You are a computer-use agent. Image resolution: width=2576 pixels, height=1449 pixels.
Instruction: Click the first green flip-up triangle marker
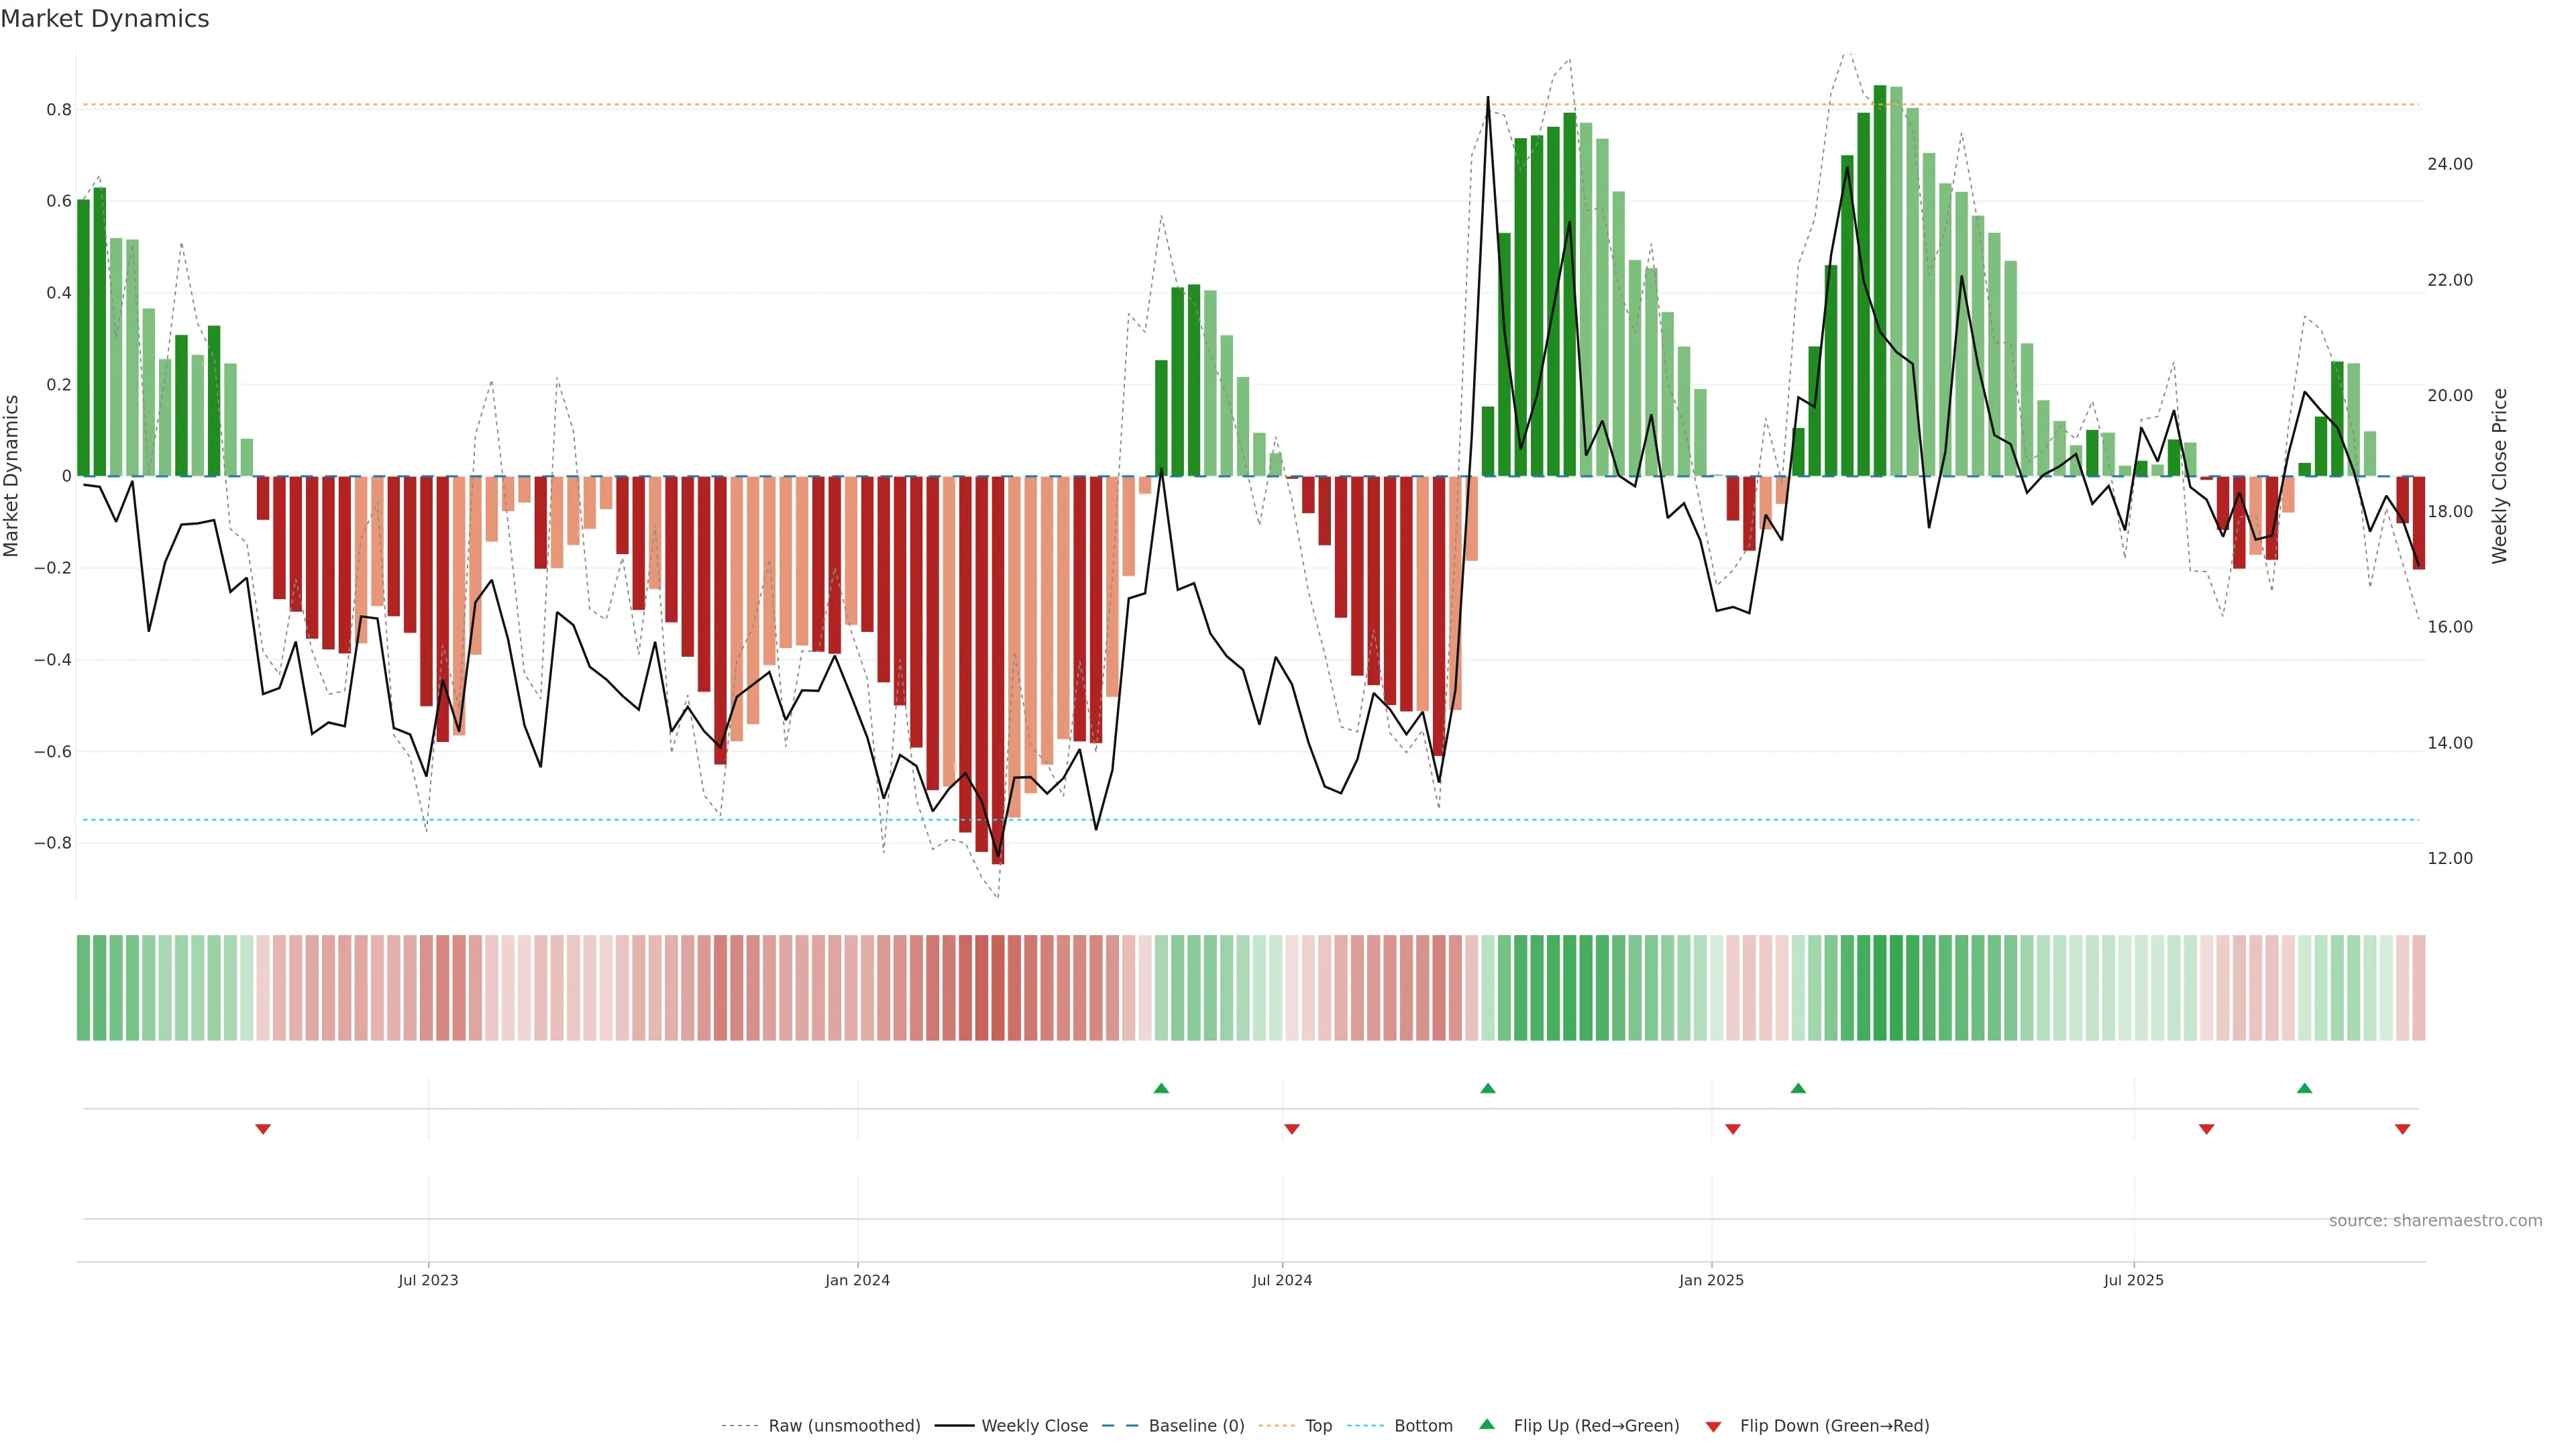[x=1161, y=1088]
